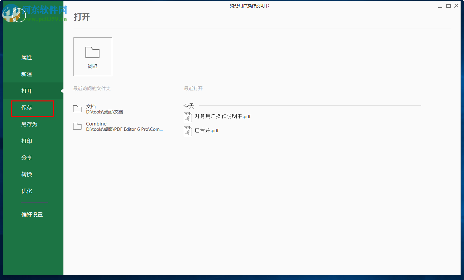Select 分享 to share the file
Image resolution: width=464 pixels, height=280 pixels.
click(27, 158)
